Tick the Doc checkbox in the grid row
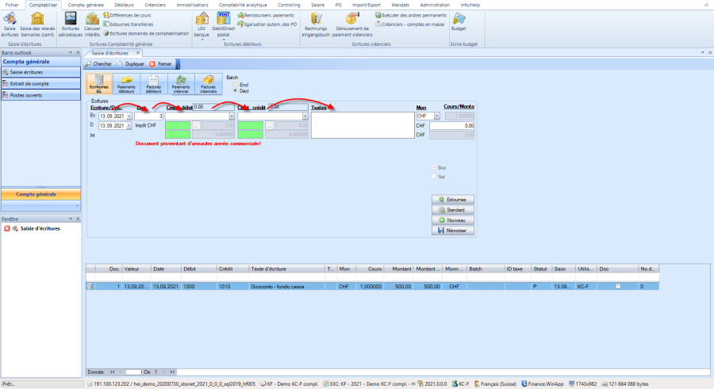 click(x=617, y=286)
